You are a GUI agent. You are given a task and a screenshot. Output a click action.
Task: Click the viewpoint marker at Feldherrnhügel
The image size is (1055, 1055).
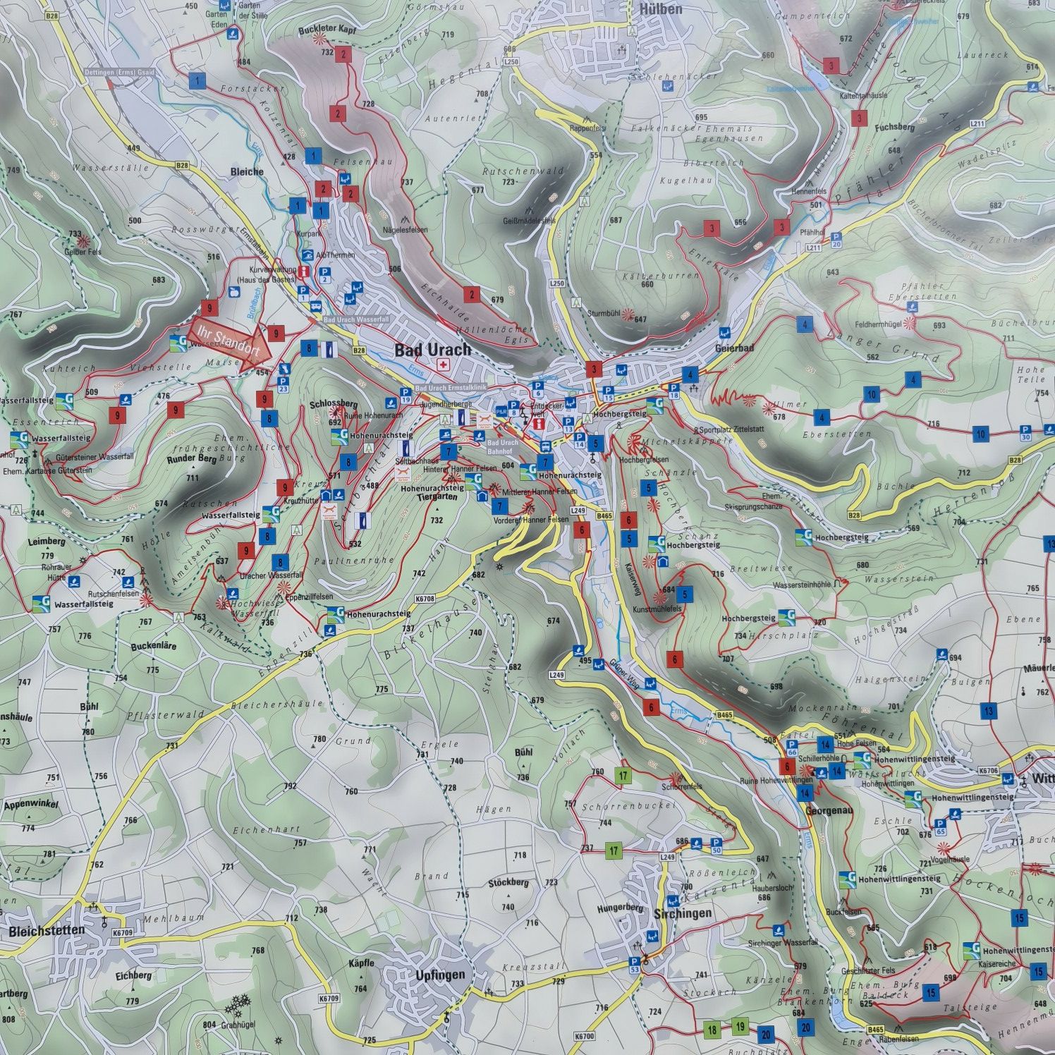910,323
